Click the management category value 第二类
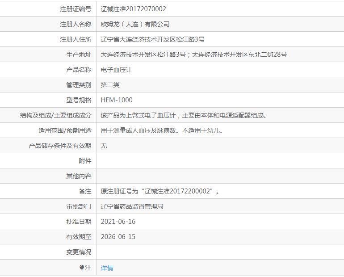Viewport: 344px width, 277px height. point(110,85)
